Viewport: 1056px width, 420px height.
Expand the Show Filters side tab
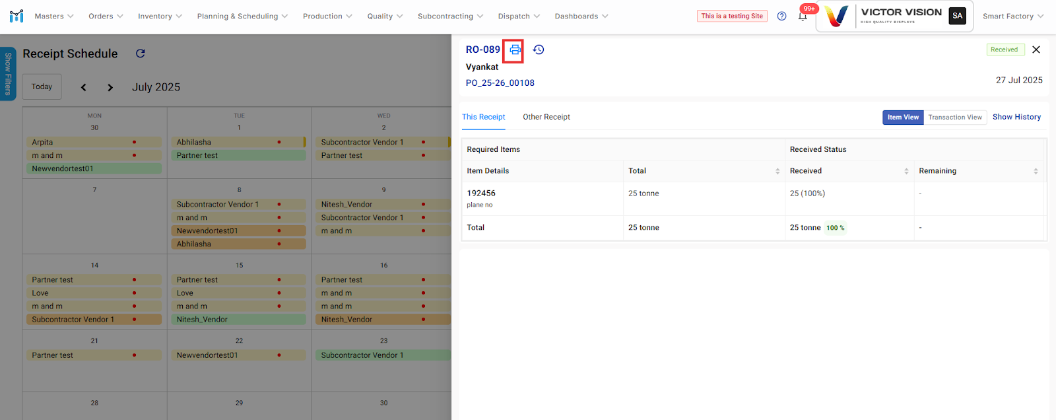coord(8,73)
